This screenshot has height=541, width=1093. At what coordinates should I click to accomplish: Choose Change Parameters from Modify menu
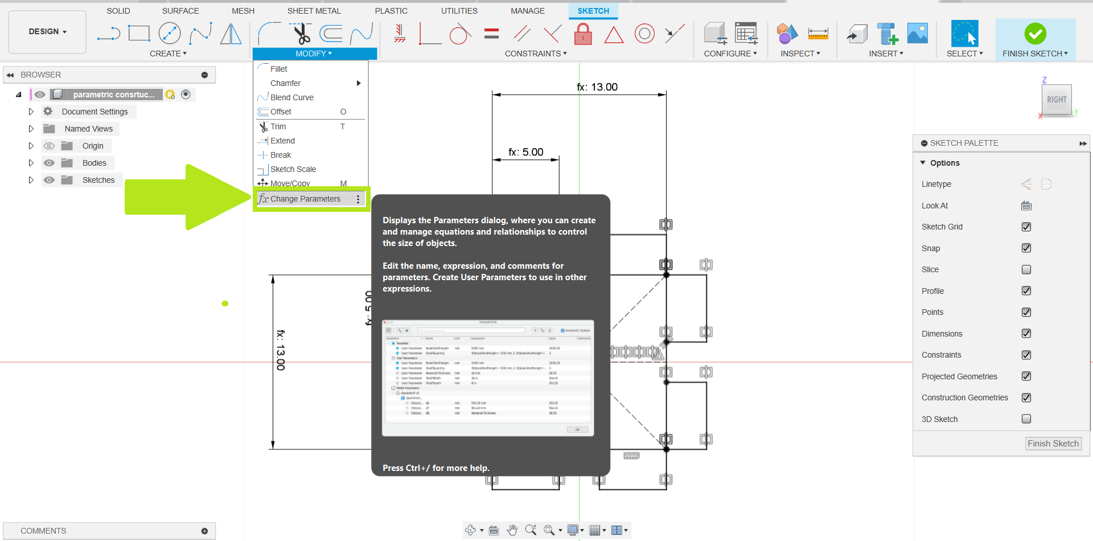[305, 199]
